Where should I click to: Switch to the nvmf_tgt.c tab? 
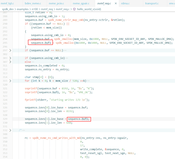[x=7, y=4]
